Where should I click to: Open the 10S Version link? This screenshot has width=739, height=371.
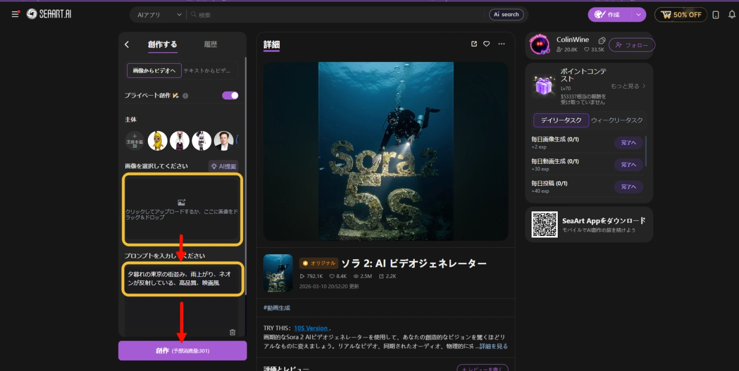(311, 328)
